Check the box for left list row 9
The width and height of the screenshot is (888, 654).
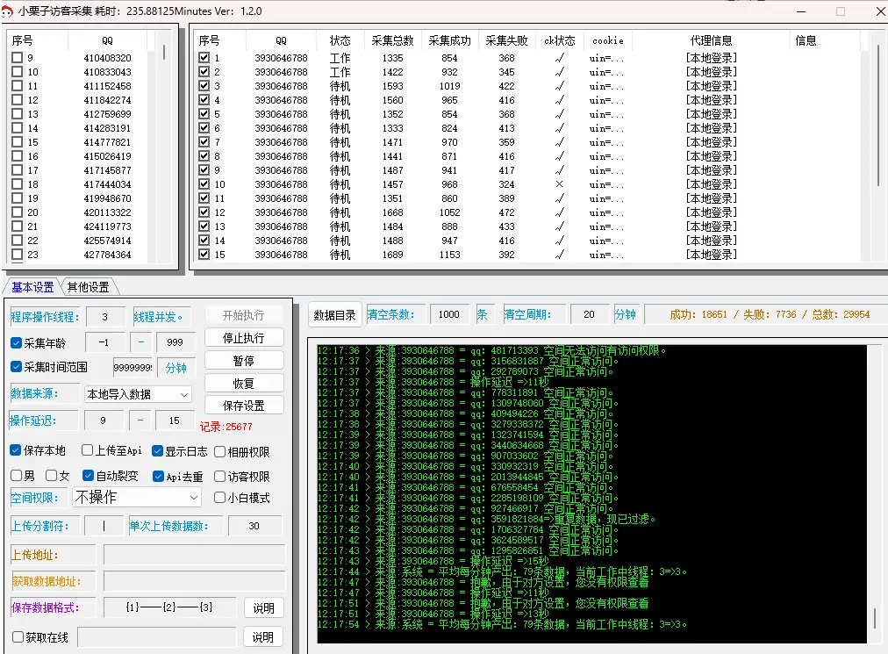(x=17, y=58)
